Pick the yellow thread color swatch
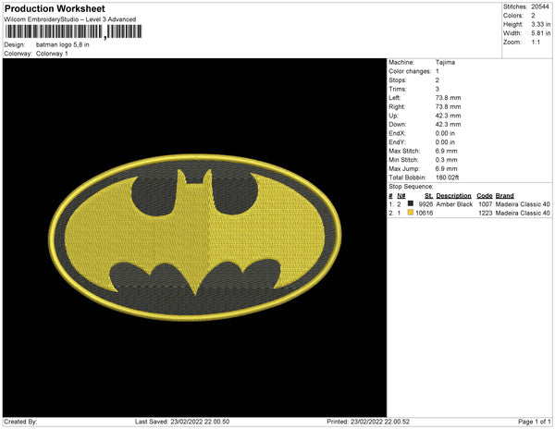The image size is (555, 429). pos(411,213)
